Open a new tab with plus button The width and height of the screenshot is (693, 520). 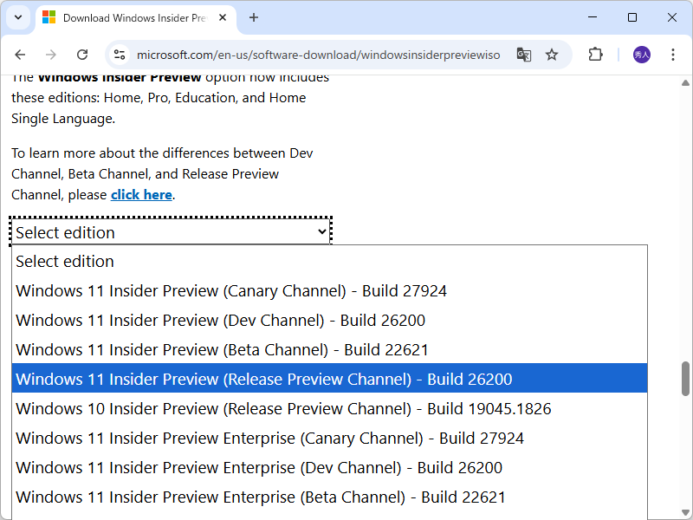click(x=254, y=17)
